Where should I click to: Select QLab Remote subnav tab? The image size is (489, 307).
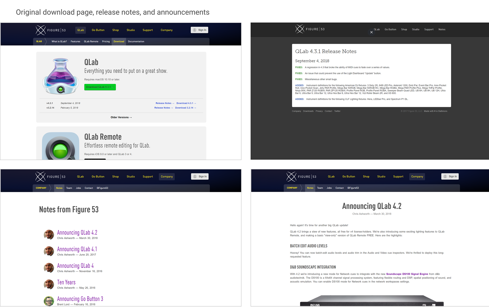pos(91,41)
